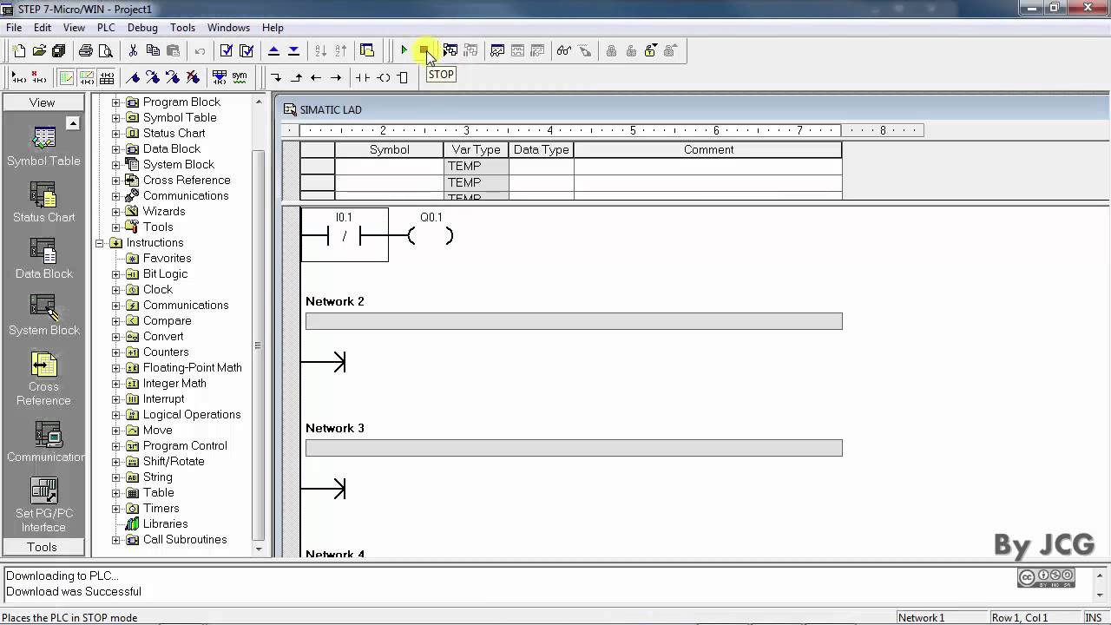Expand the Timers instruction folder

click(116, 509)
